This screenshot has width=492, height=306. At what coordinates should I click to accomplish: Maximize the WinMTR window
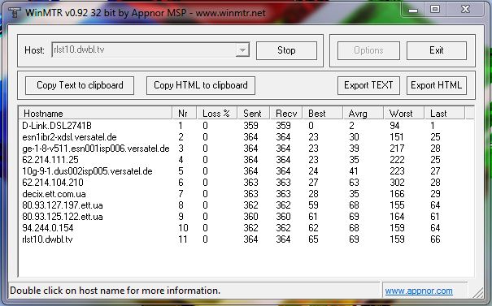tap(434, 10)
